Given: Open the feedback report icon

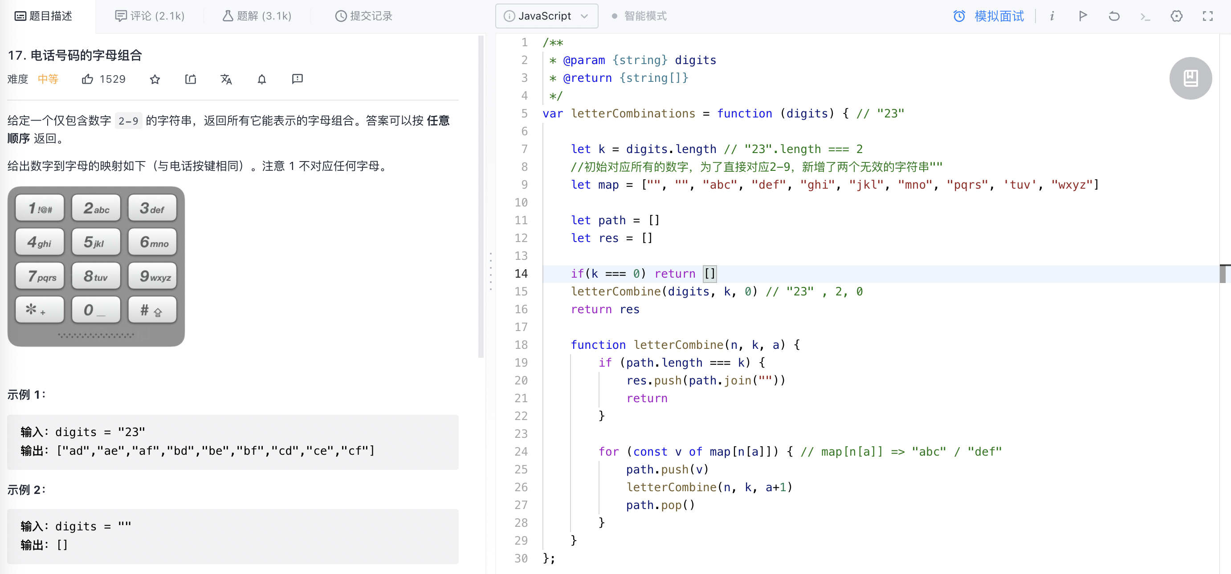Looking at the screenshot, I should pyautogui.click(x=297, y=79).
